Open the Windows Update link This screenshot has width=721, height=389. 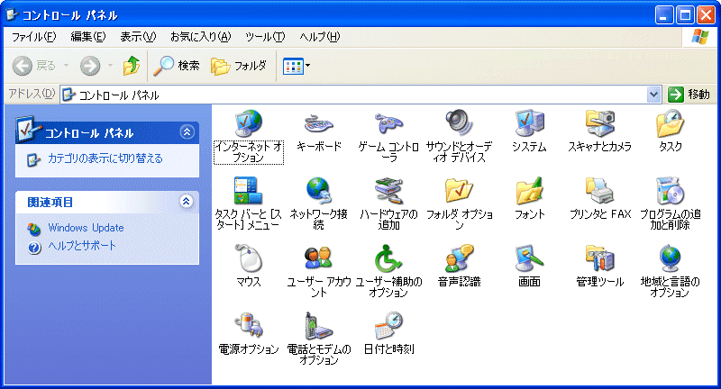pos(86,228)
